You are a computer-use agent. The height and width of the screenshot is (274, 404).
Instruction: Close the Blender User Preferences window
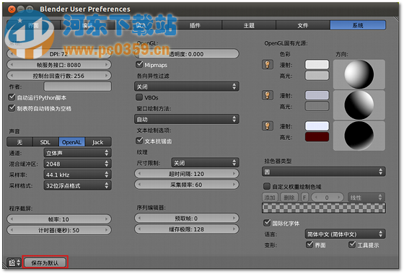click(x=12, y=9)
